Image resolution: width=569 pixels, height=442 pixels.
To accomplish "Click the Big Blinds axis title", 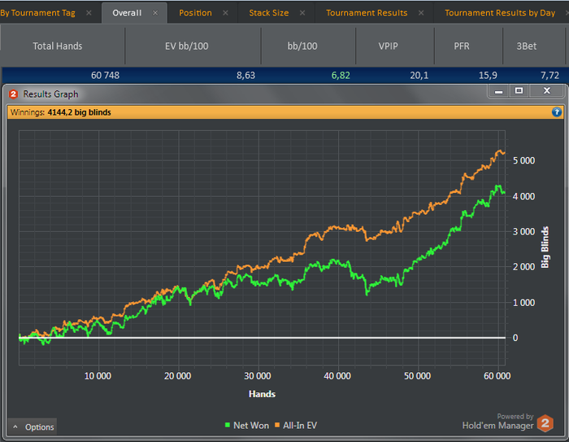I will coord(545,247).
